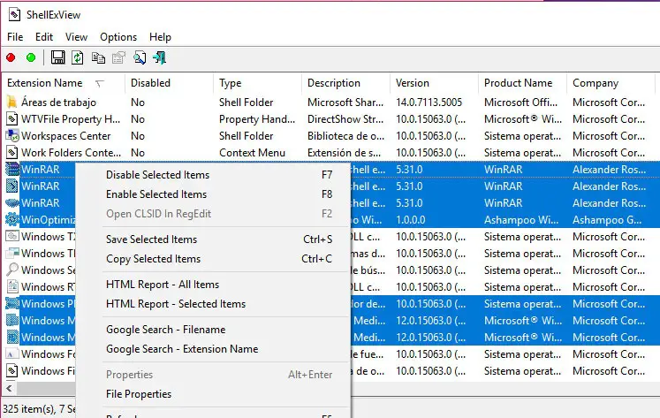
Task: Sort list by Version column header
Action: point(413,83)
